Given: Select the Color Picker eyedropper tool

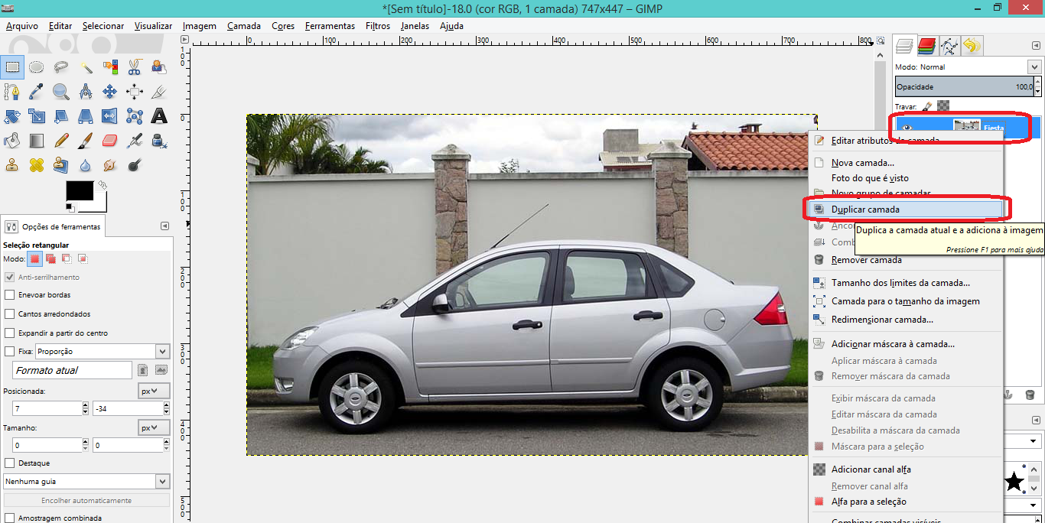Looking at the screenshot, I should pyautogui.click(x=36, y=92).
